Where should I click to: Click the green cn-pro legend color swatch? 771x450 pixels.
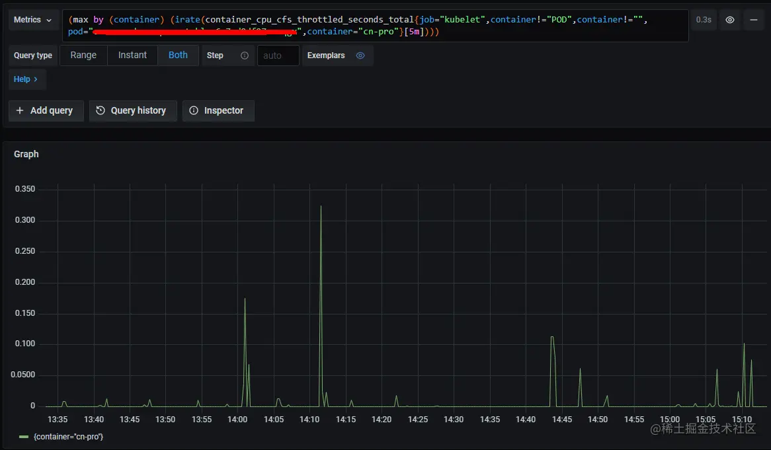[x=24, y=437]
